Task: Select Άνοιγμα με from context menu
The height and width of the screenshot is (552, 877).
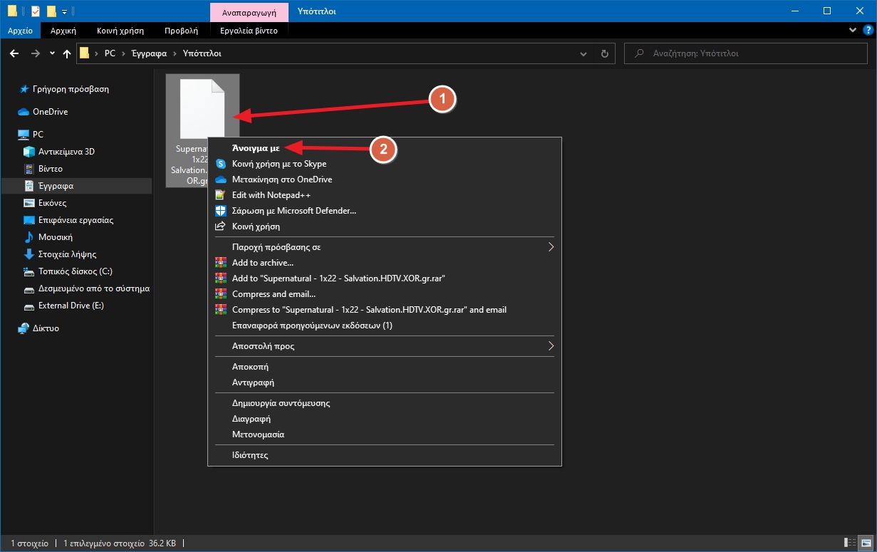Action: [255, 148]
